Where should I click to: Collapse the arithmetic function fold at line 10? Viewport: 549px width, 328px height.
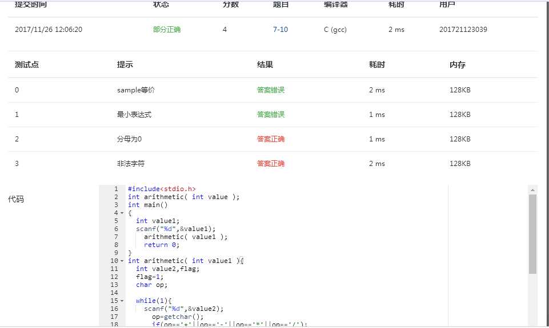click(x=121, y=261)
